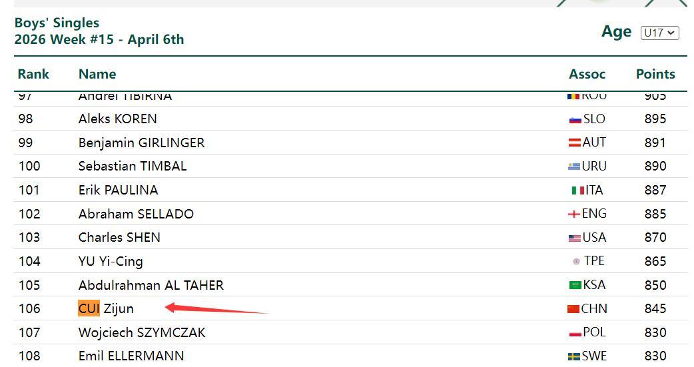
Task: Click player name Sebastian TIMBAL
Action: pyautogui.click(x=133, y=167)
